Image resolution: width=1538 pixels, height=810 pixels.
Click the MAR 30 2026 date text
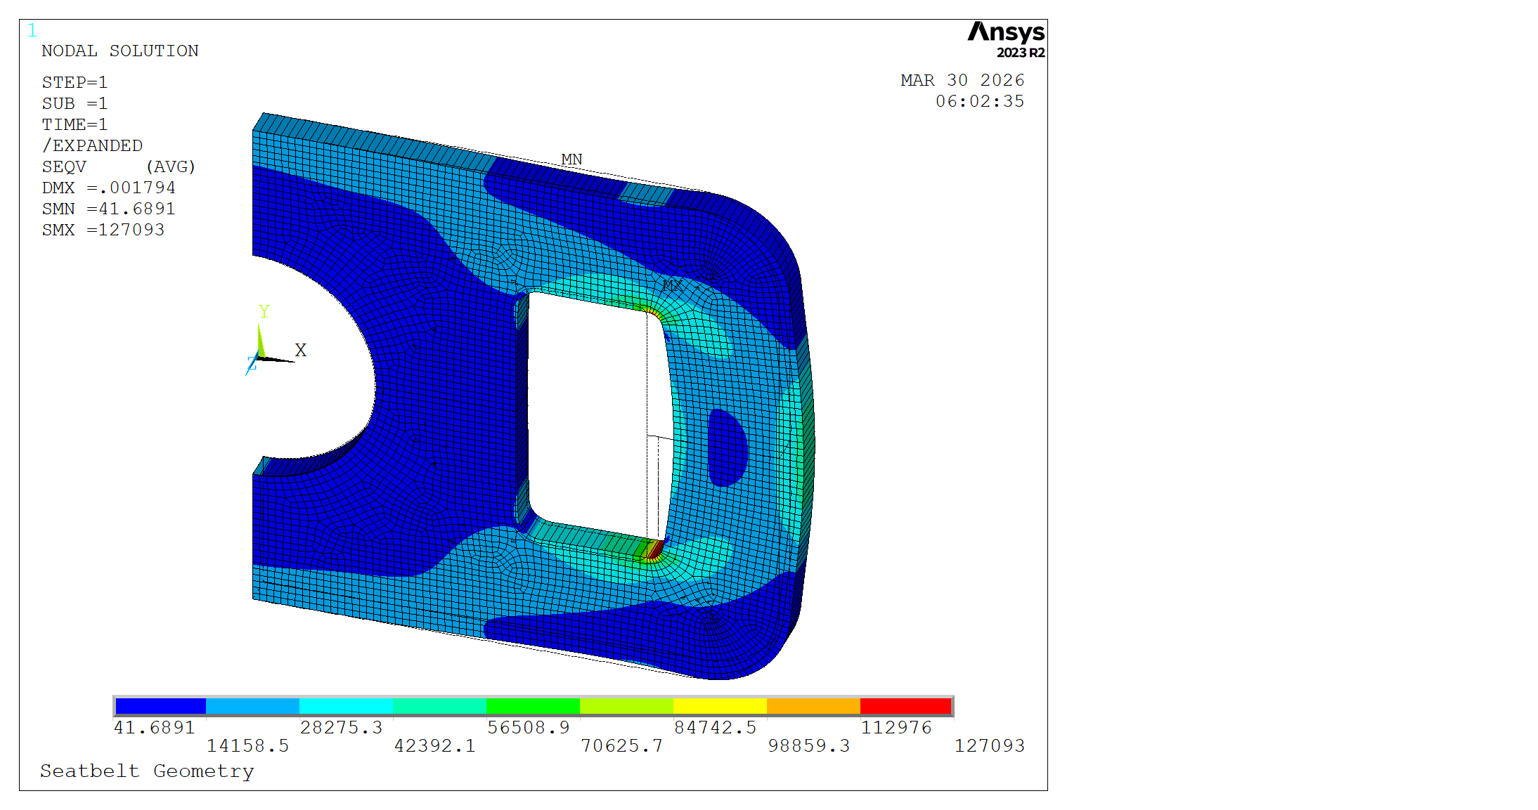click(962, 80)
